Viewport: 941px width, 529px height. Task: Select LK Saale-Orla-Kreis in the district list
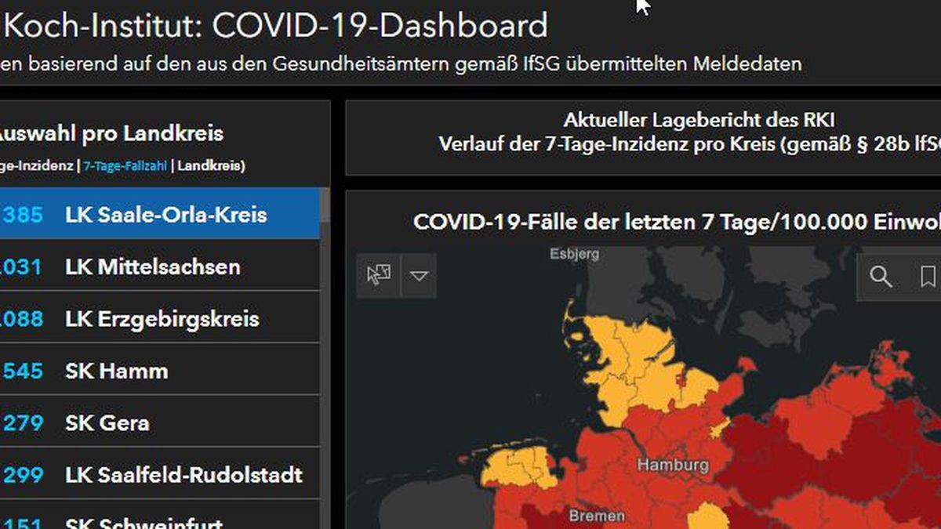click(x=160, y=214)
